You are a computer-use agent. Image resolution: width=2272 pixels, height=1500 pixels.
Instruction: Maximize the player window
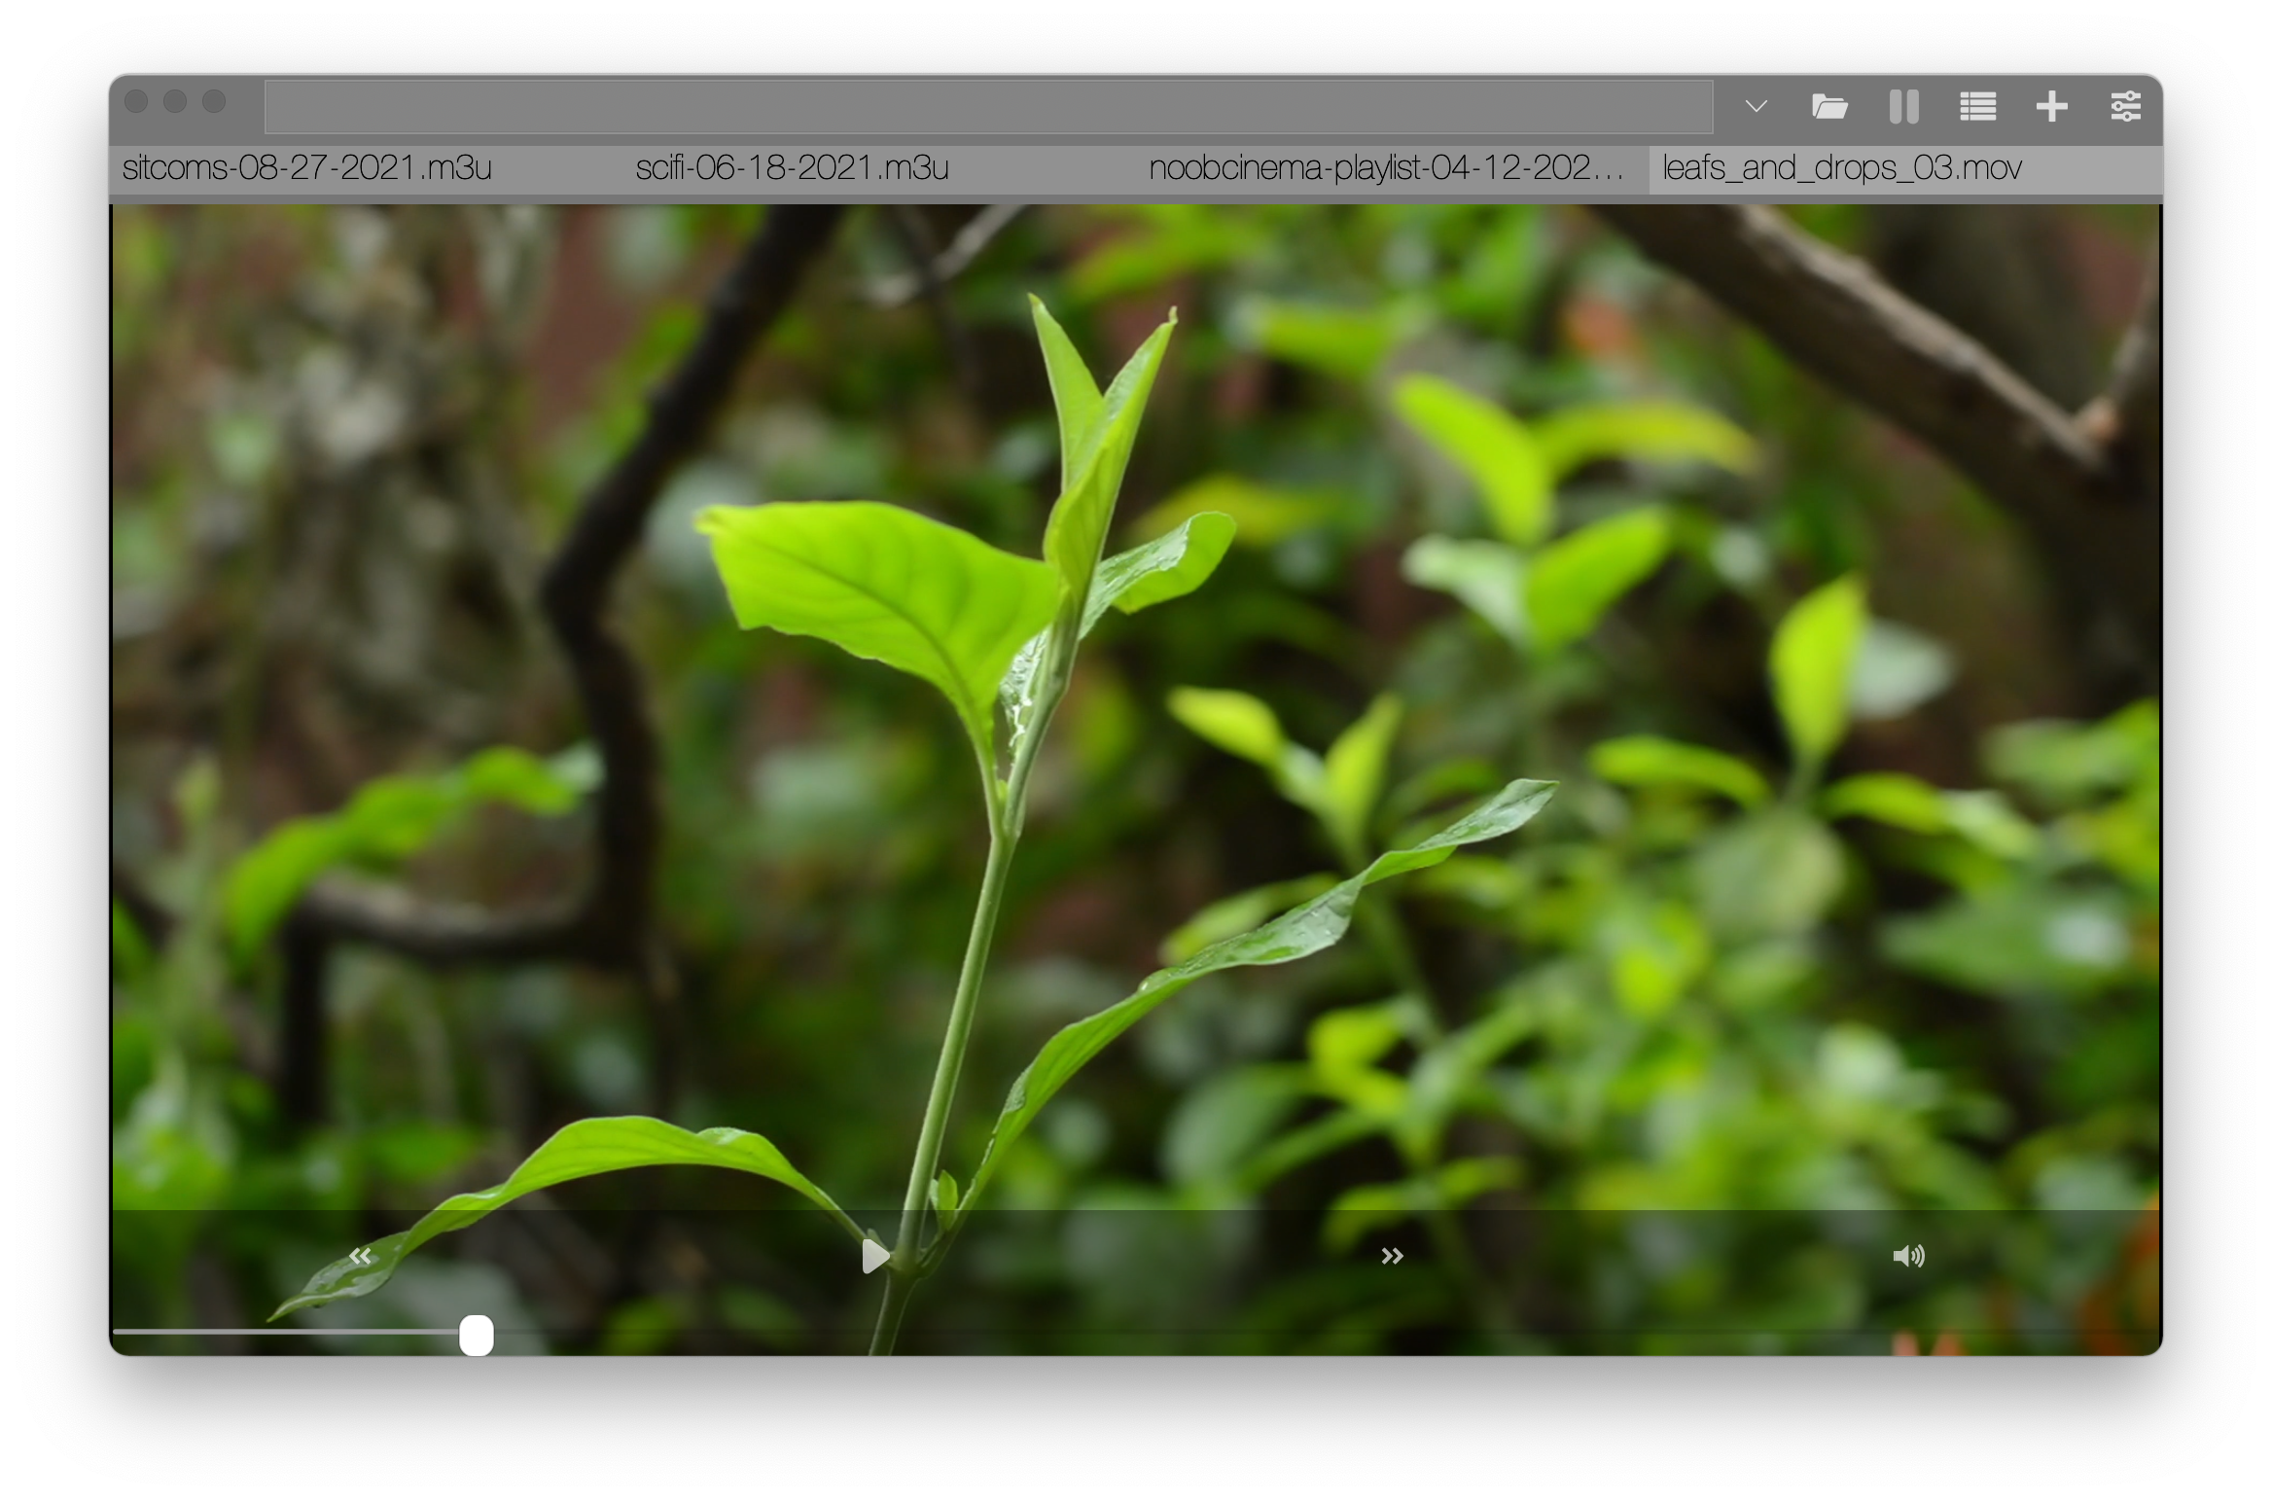tap(214, 101)
